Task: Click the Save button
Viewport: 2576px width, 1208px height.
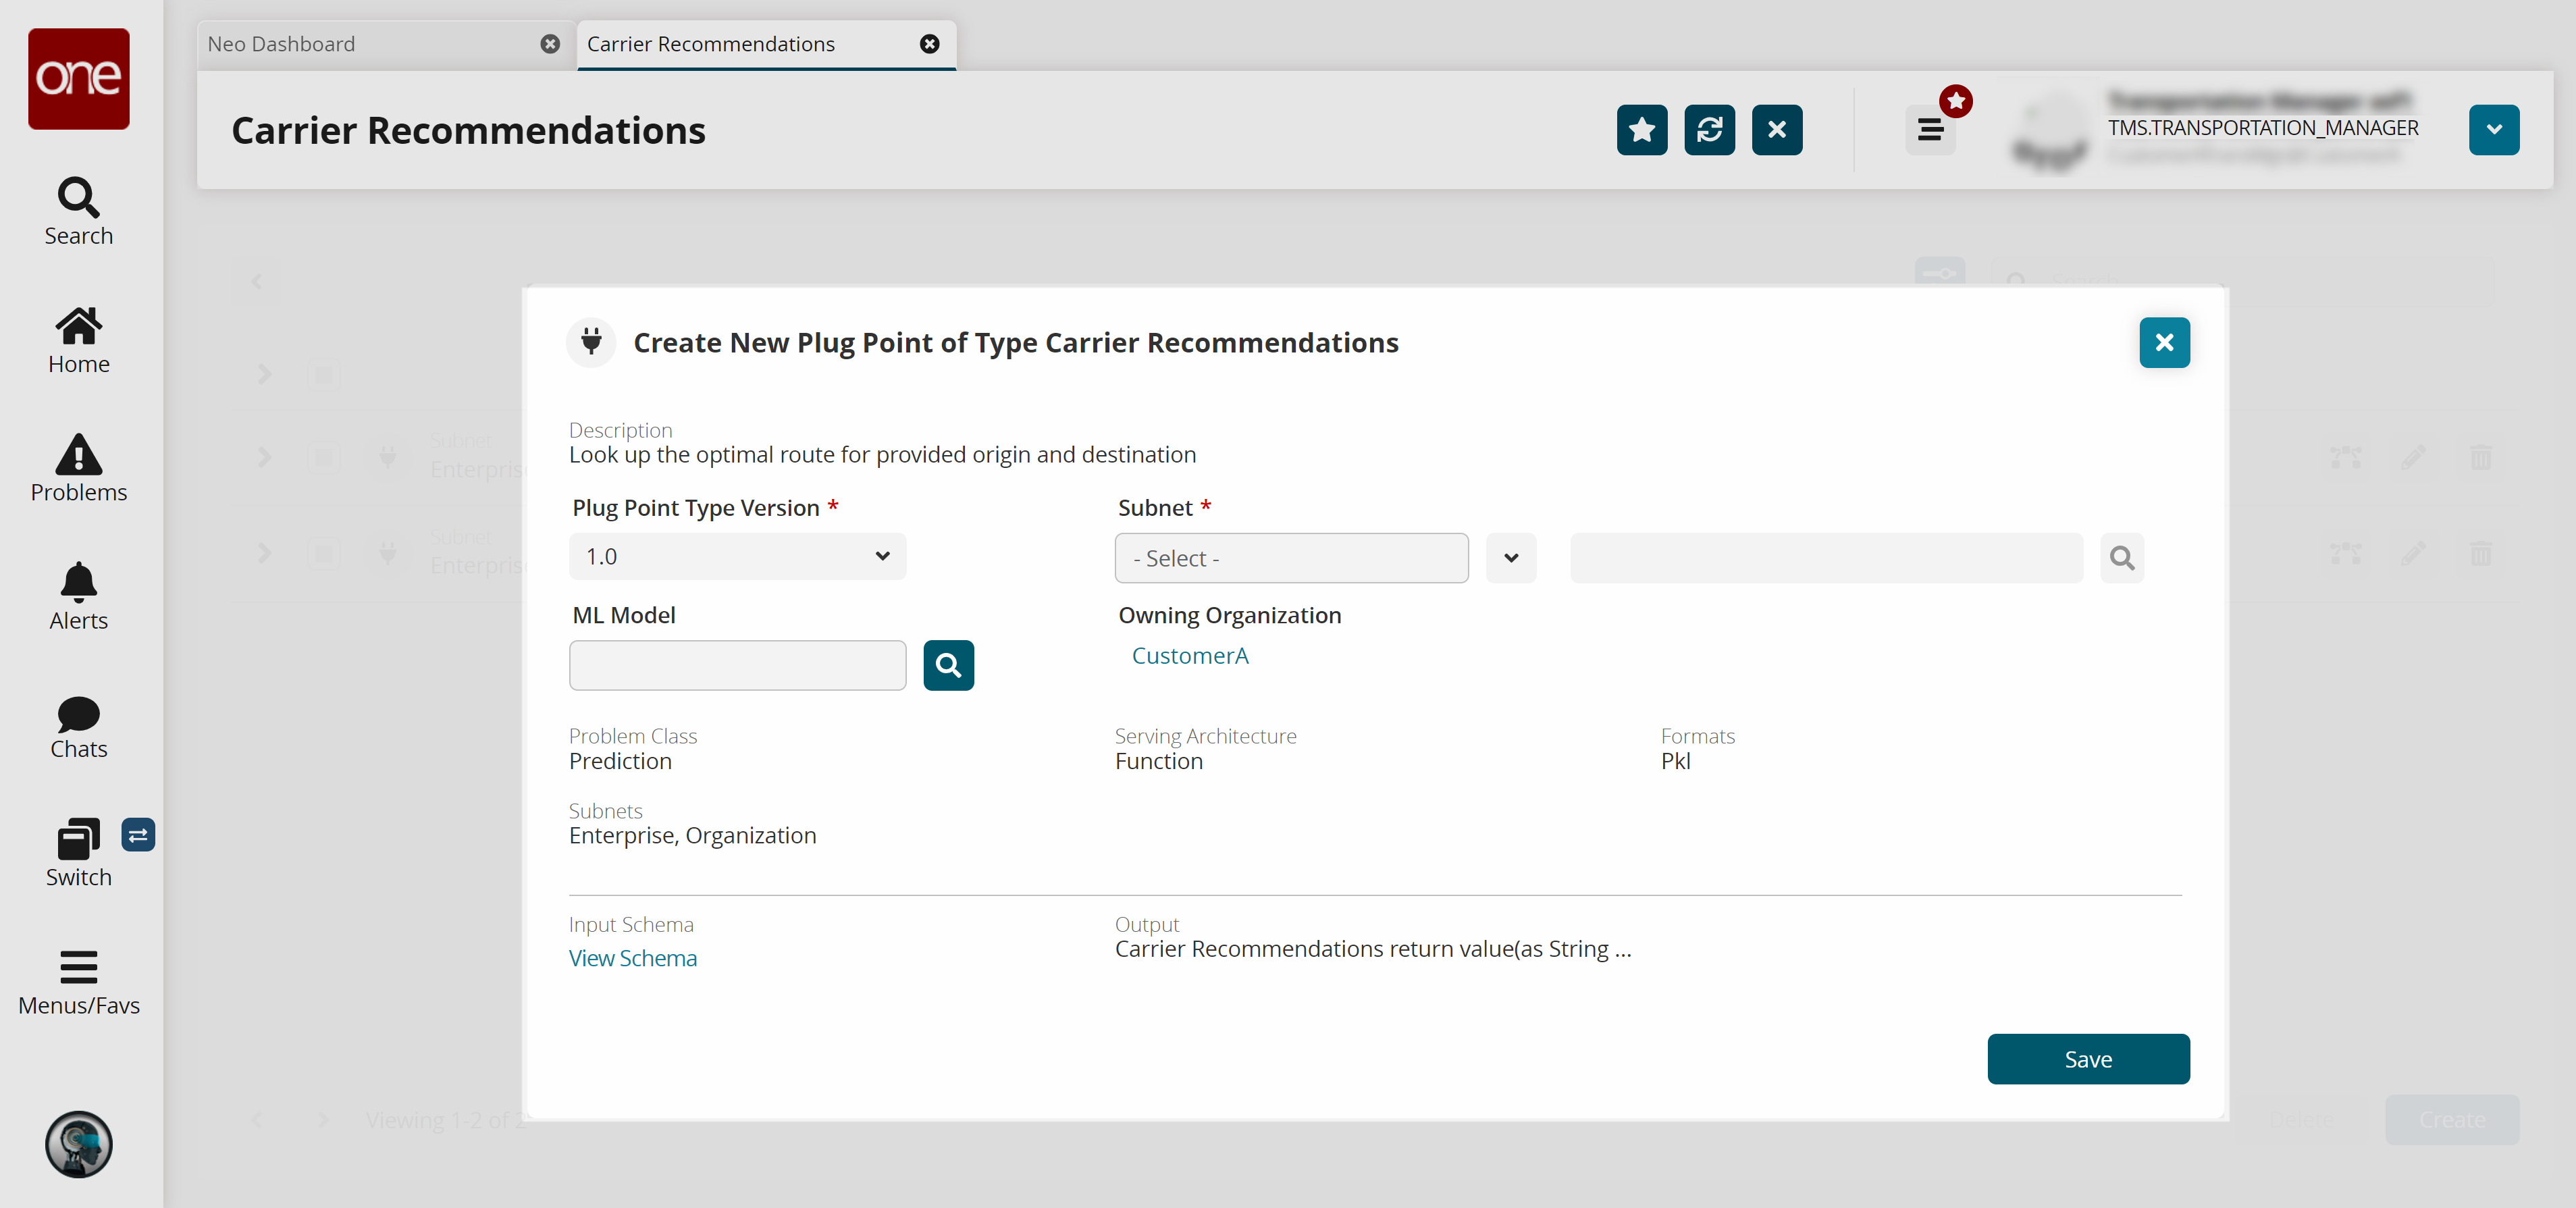Action: [x=2087, y=1059]
